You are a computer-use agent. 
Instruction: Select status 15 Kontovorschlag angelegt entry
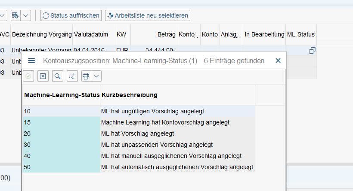139,122
